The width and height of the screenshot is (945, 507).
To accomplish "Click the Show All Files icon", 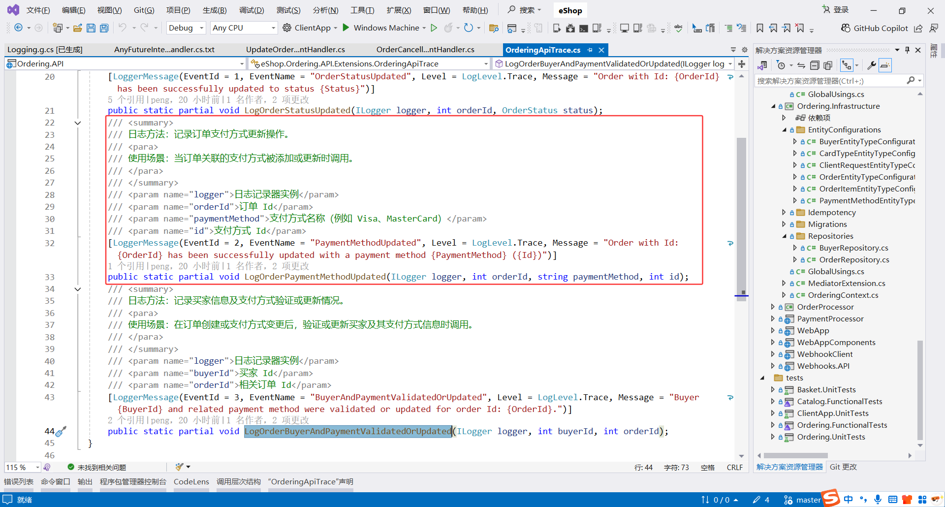I will [828, 65].
